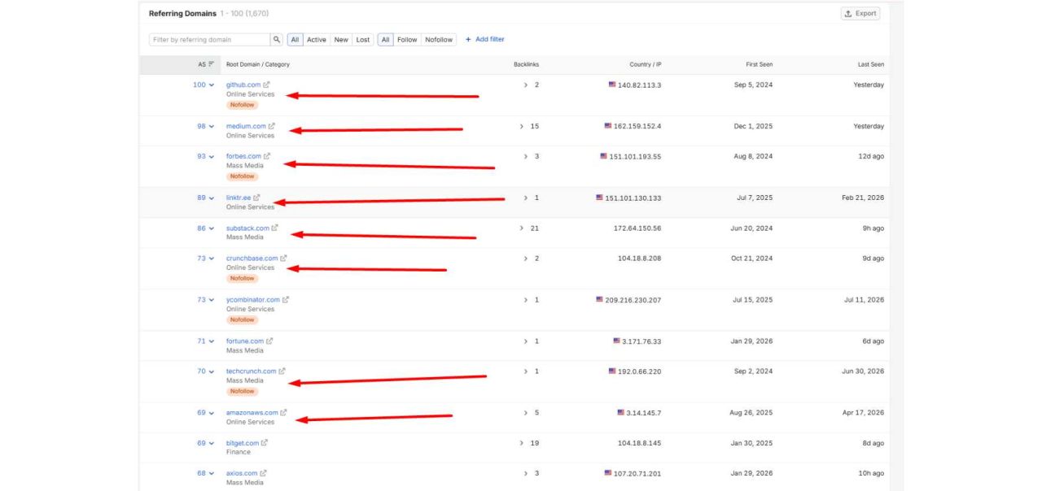Click the Last Seen column header
Screen dimensions: 1042x491
click(x=870, y=64)
